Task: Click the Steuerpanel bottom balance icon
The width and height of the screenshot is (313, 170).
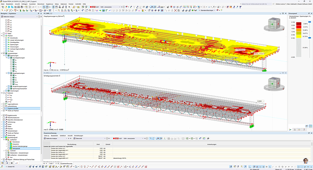Action: coord(295,130)
